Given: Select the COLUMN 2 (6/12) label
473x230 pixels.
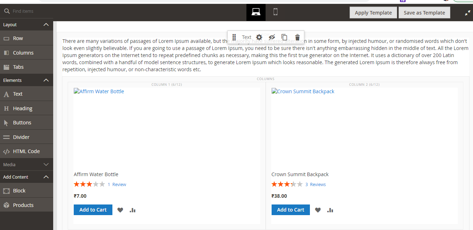Looking at the screenshot, I should point(364,85).
